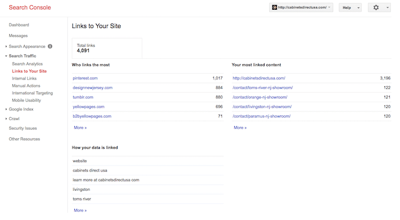Select Links to Your Site
The width and height of the screenshot is (400, 220).
(29, 71)
